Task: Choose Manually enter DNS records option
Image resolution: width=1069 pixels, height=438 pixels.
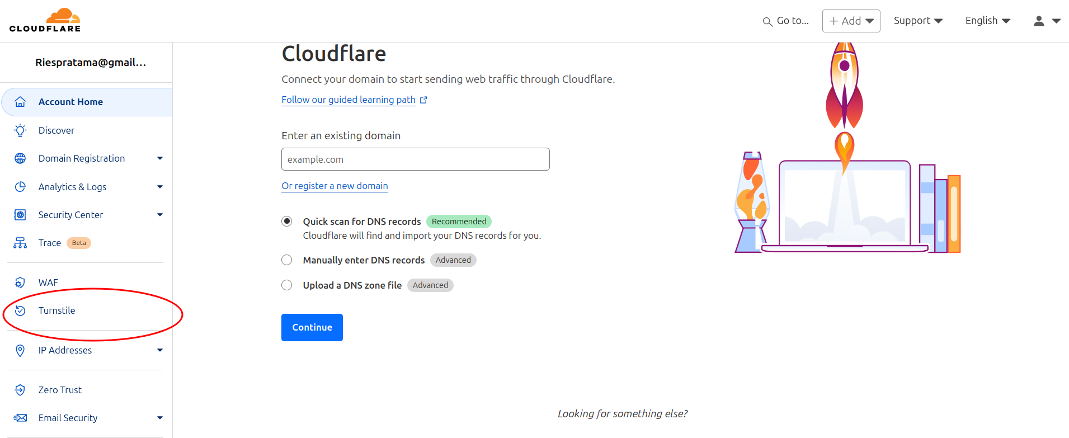Action: point(287,260)
